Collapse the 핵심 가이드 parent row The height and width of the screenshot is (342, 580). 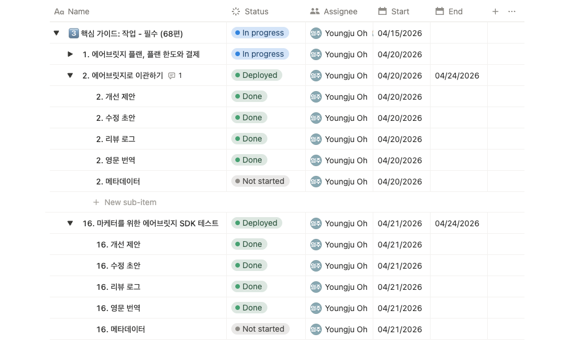56,33
